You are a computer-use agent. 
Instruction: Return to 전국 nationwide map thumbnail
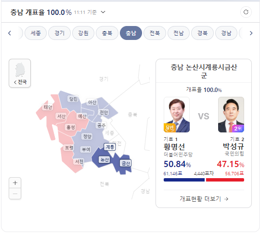tap(20, 73)
